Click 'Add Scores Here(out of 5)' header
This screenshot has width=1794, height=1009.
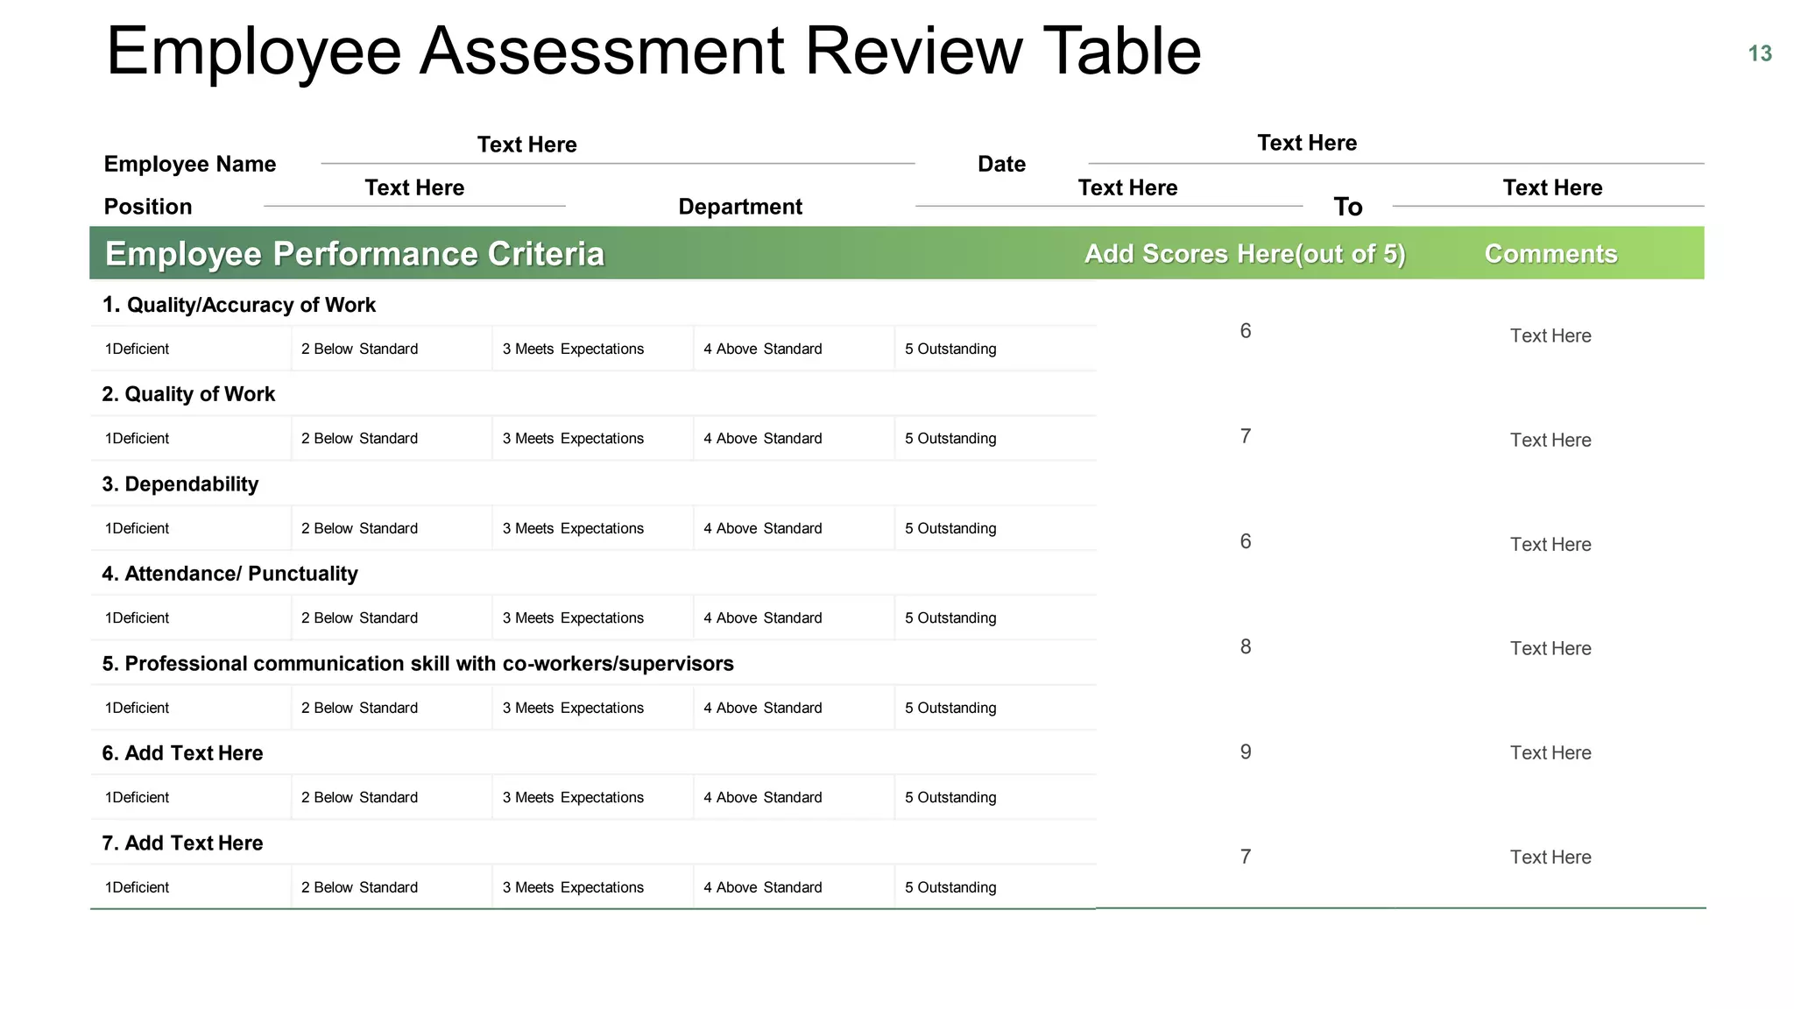pyautogui.click(x=1245, y=254)
